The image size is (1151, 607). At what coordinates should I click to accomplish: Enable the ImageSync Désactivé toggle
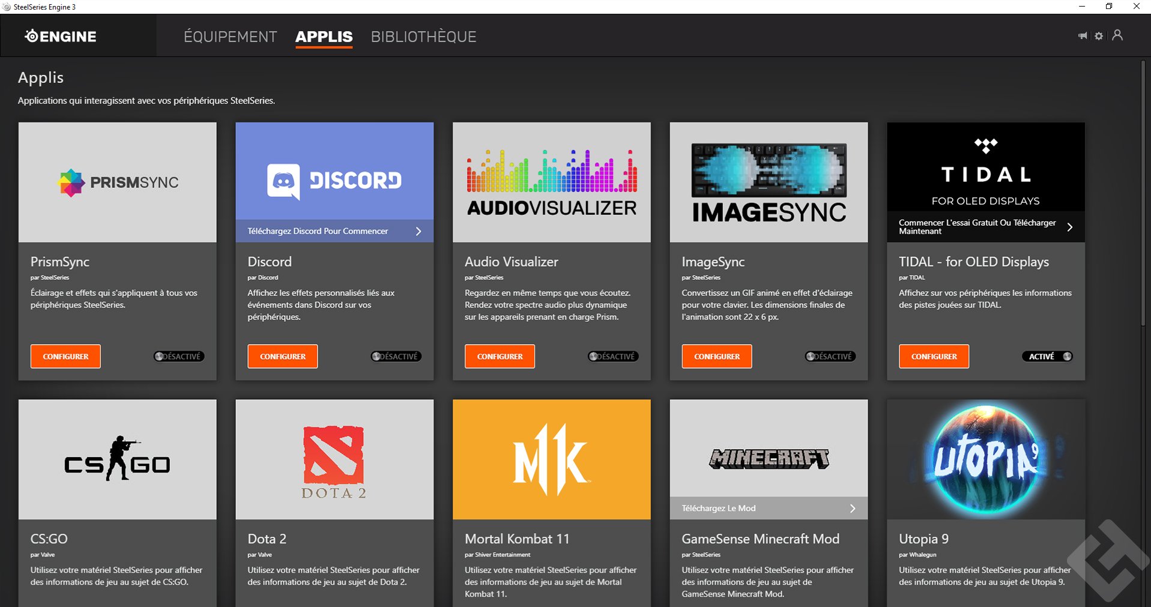(830, 357)
